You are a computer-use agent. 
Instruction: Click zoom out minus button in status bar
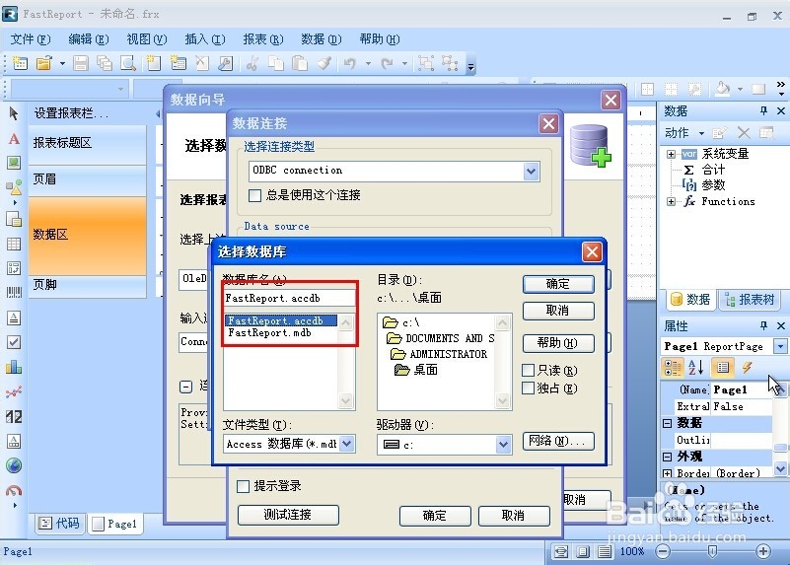(664, 551)
